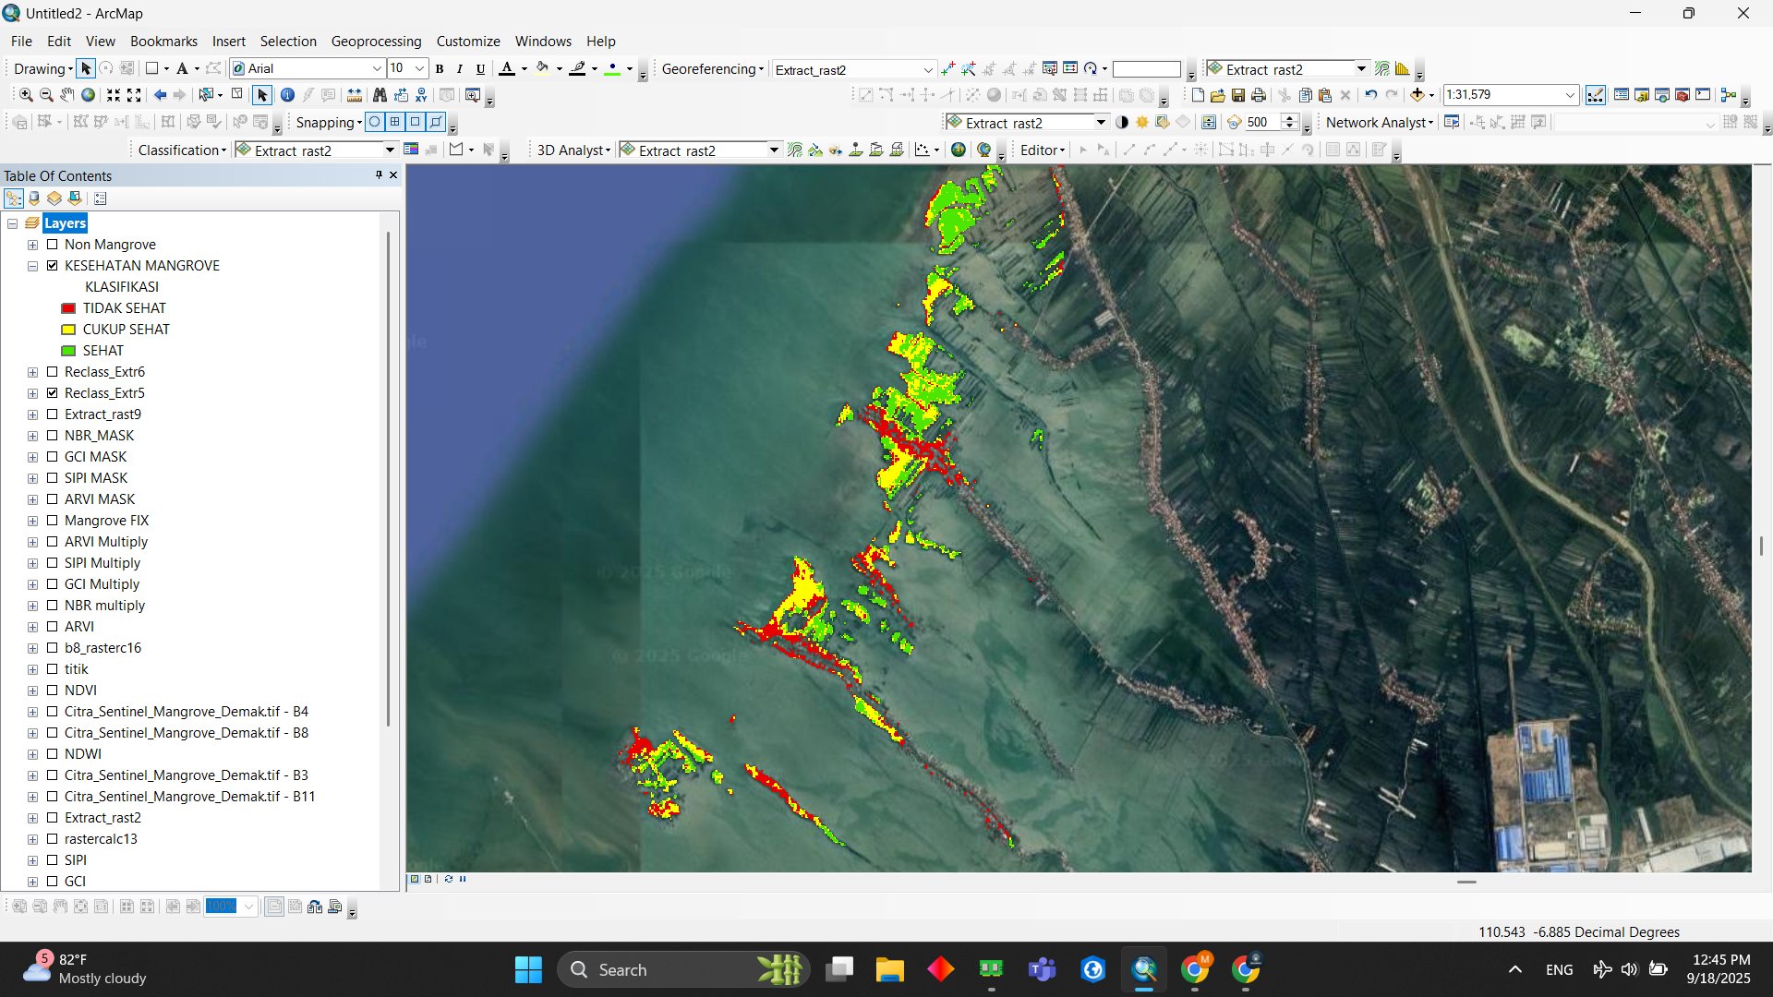This screenshot has height=997, width=1773.
Task: Open the Bookmarks menu
Action: point(163,42)
